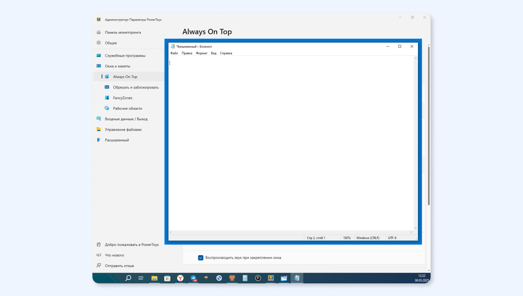Toggle Воспроизводить звук при закреплении окна checkbox
The image size is (523, 296).
coord(201,258)
